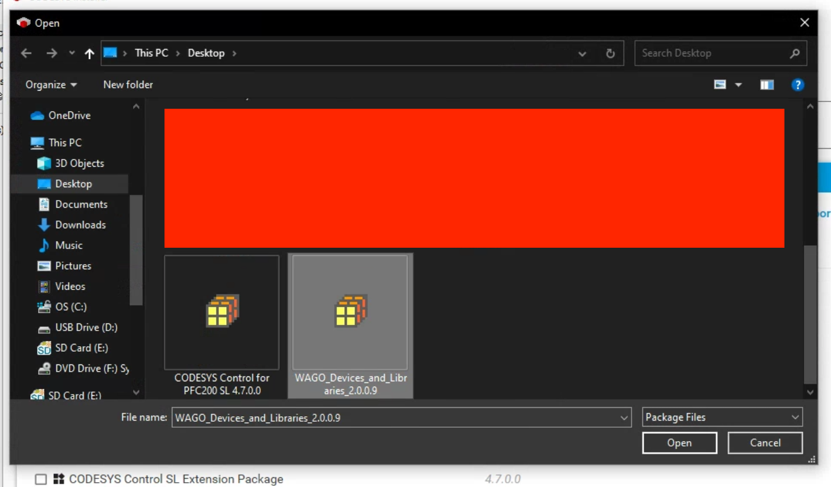Screen dimensions: 831x487
Task: Open the Package Files type dropdown
Action: click(x=722, y=417)
